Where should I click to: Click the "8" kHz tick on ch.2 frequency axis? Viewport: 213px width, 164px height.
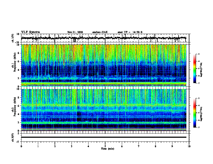[x=19, y=98]
